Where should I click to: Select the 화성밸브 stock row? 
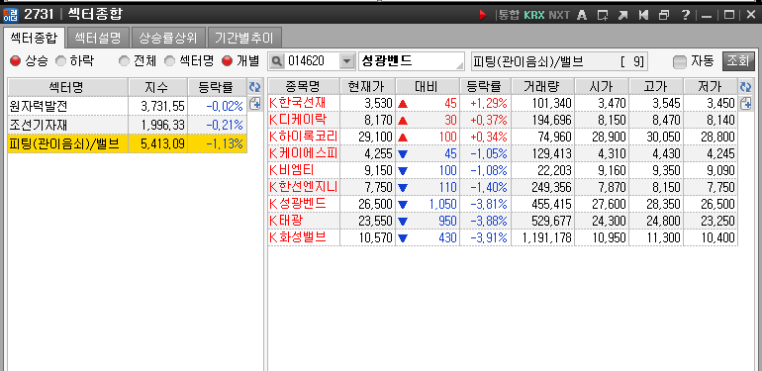[503, 237]
